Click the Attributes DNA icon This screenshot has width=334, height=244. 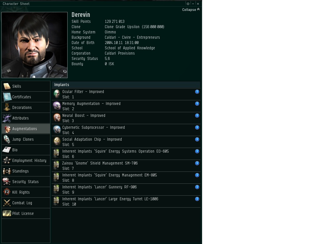pyautogui.click(x=7, y=118)
